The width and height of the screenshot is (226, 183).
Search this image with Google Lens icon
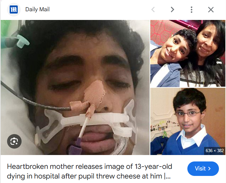[x=14, y=141]
